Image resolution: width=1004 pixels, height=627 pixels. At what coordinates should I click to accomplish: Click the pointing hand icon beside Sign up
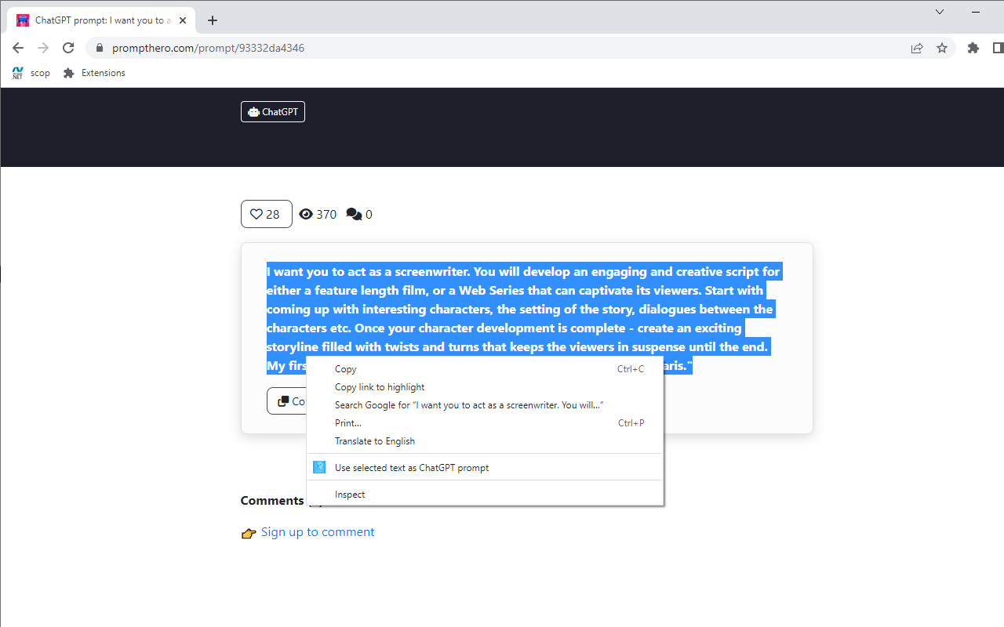click(249, 534)
